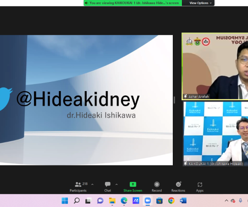Click the dr.Hideaki Ishikawa slide text
This screenshot has height=207, width=248.
click(101, 116)
